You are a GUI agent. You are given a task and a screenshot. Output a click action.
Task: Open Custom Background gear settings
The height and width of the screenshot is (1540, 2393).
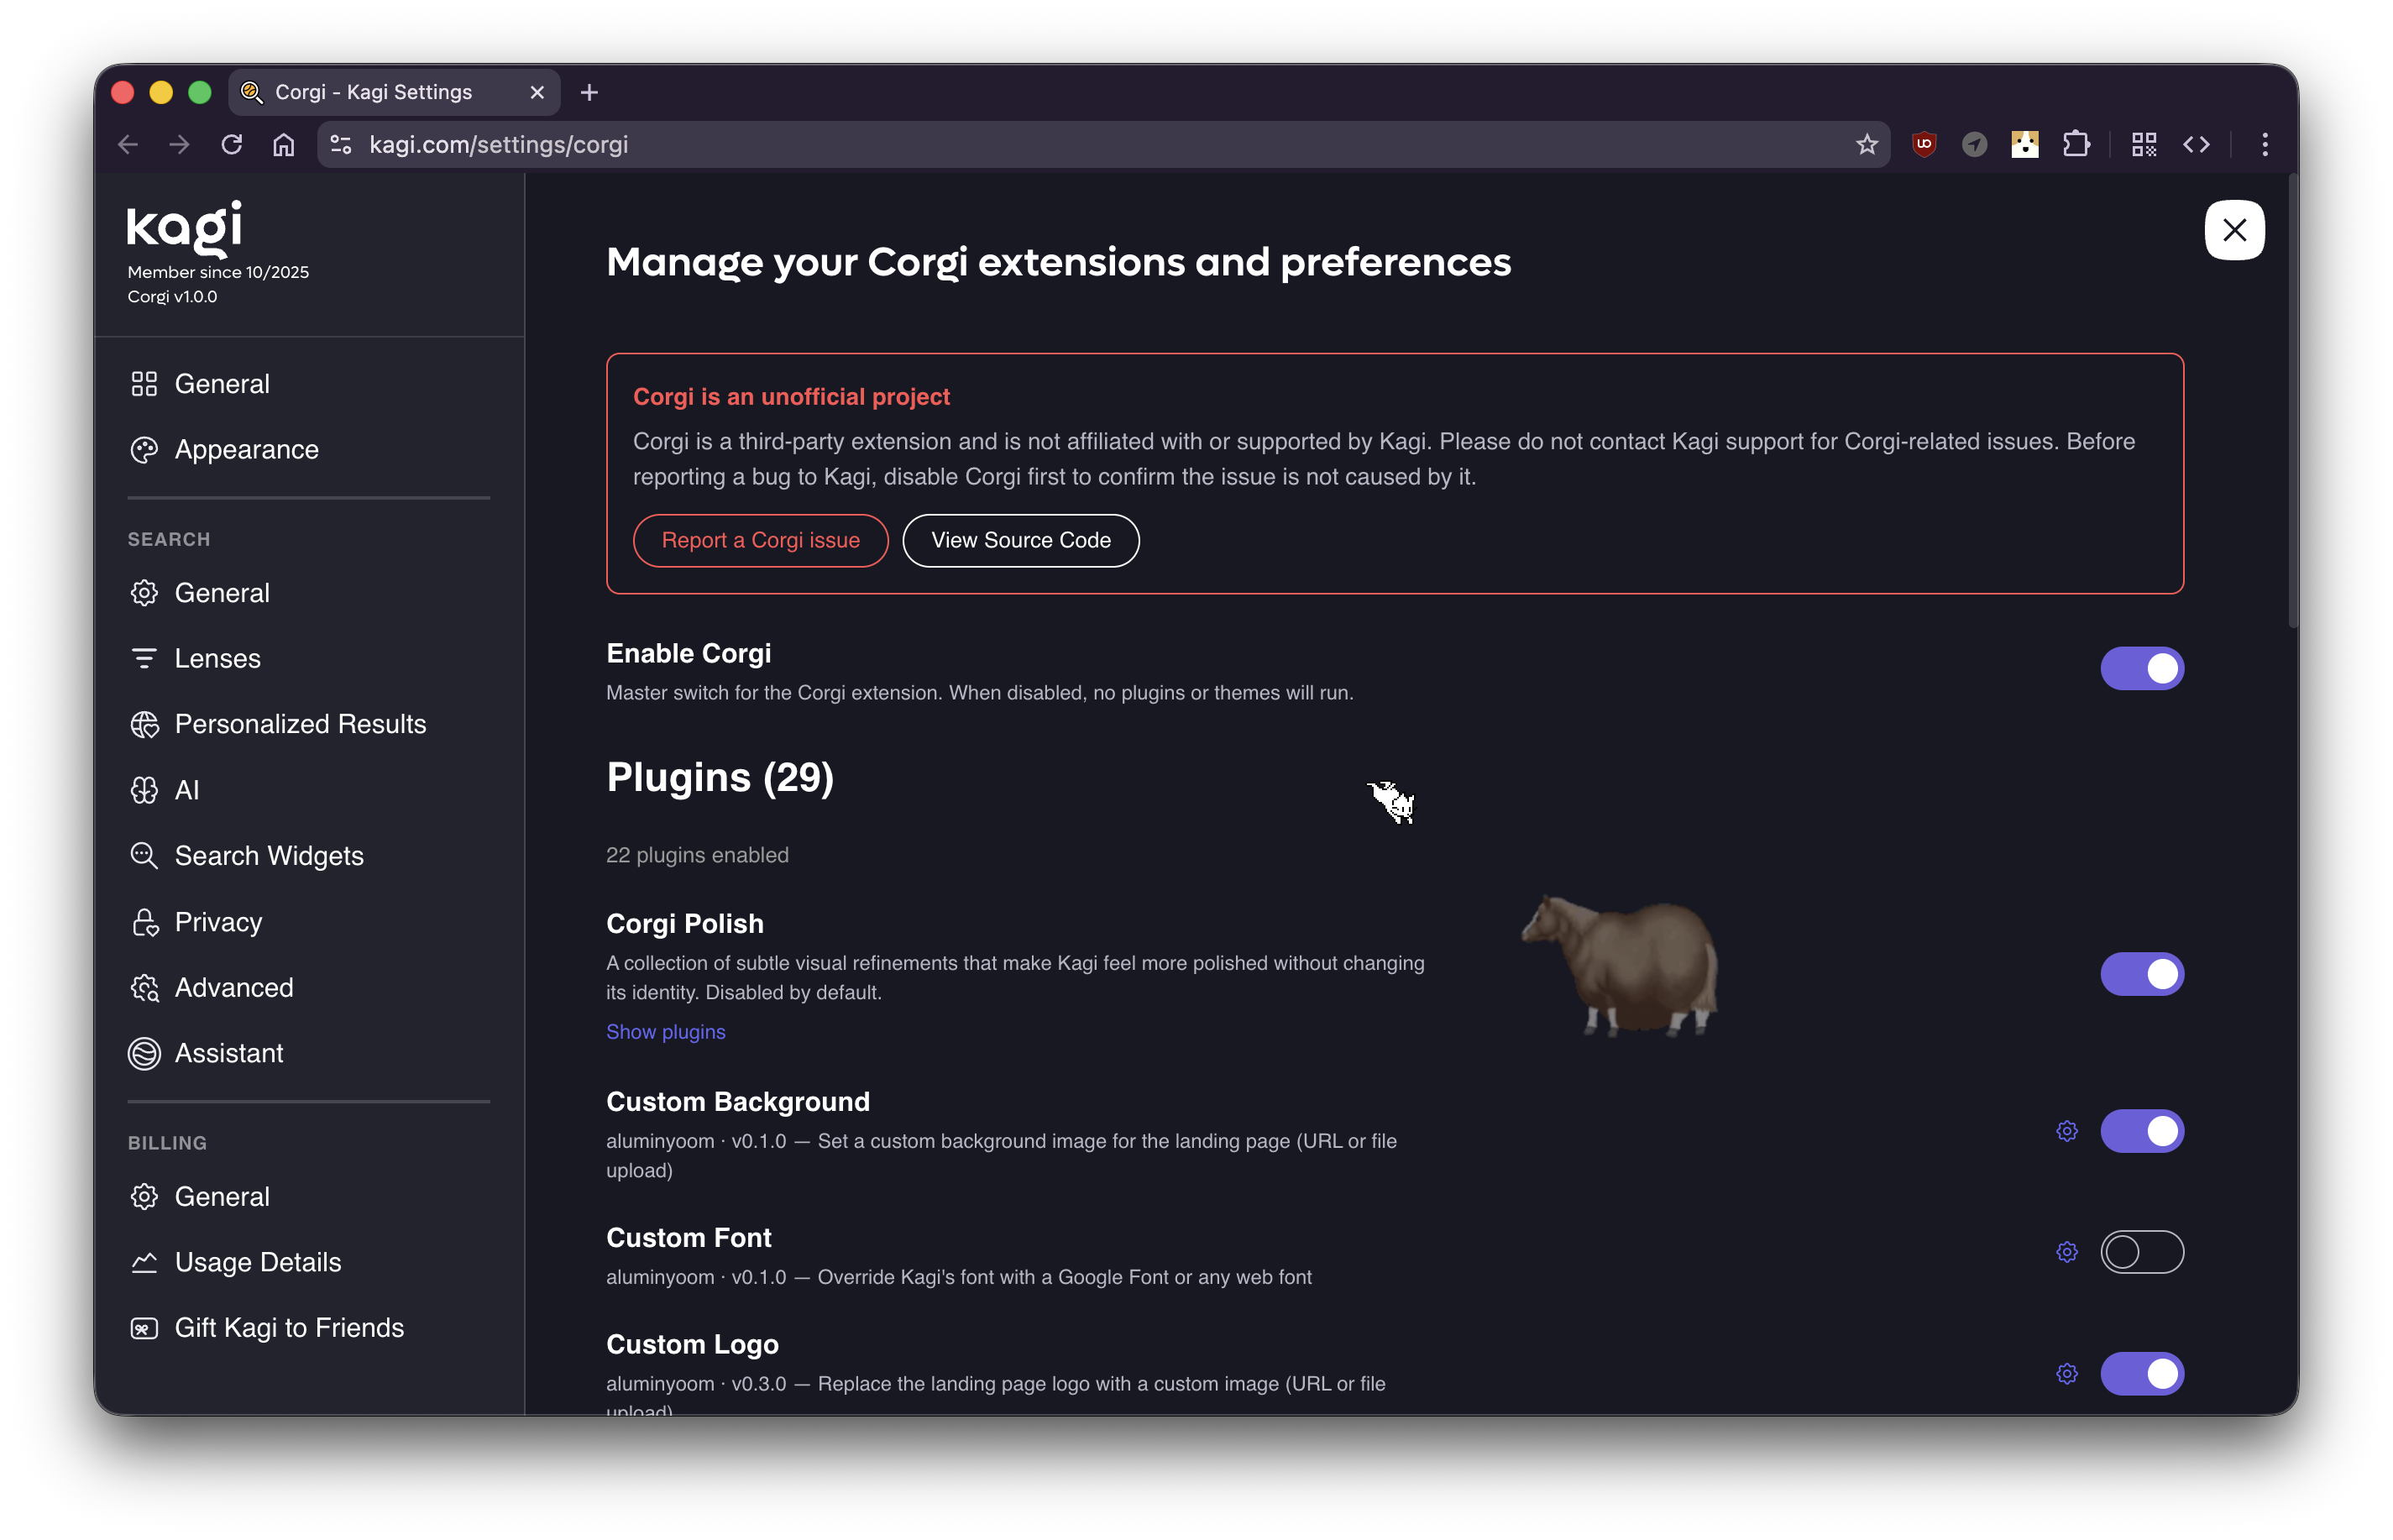(x=2066, y=1131)
